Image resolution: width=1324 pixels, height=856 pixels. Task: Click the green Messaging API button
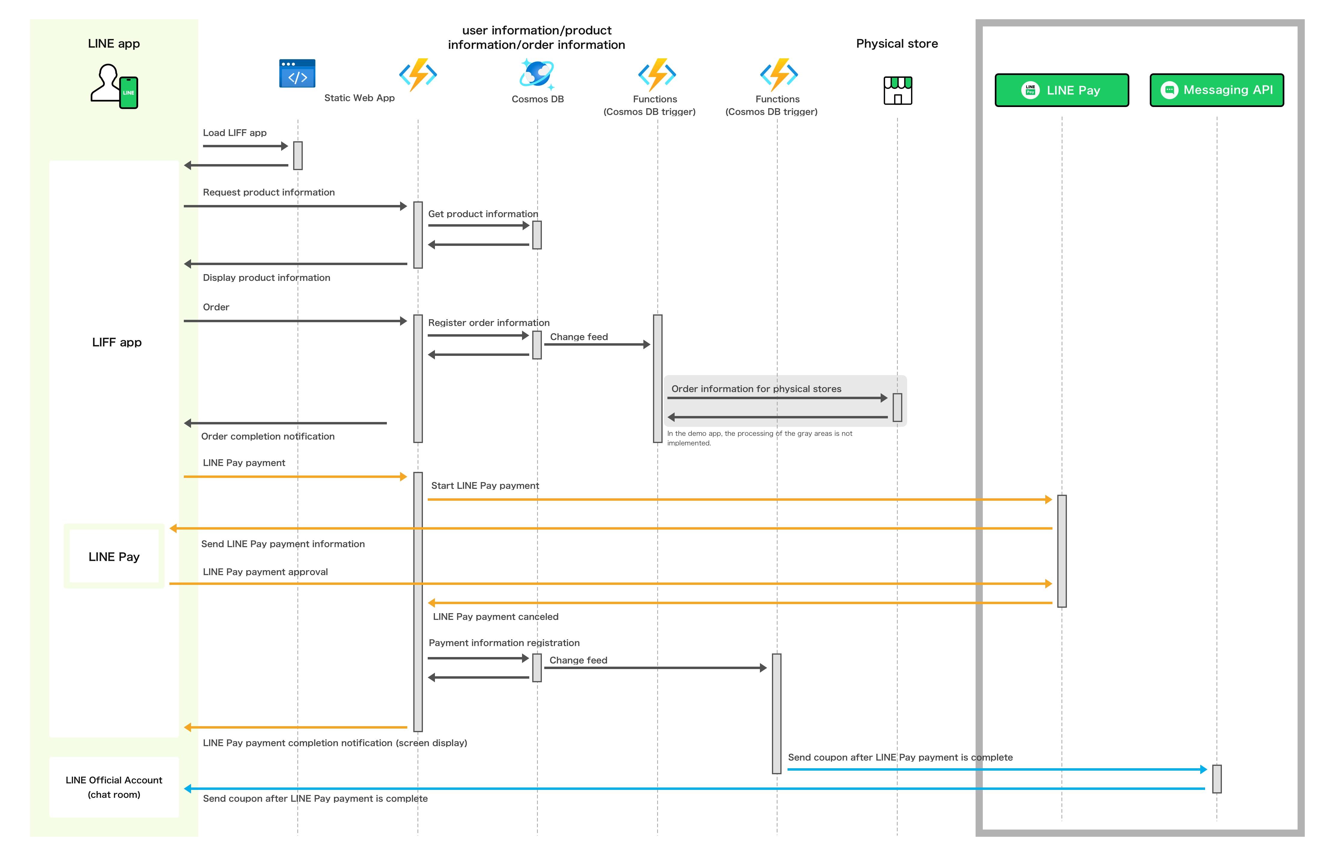coord(1216,90)
